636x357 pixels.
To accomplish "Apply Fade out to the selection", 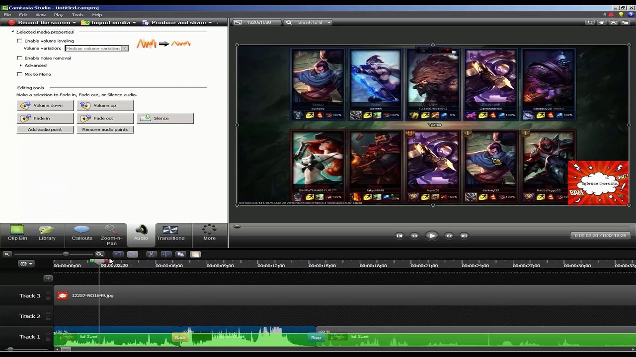I will point(105,118).
